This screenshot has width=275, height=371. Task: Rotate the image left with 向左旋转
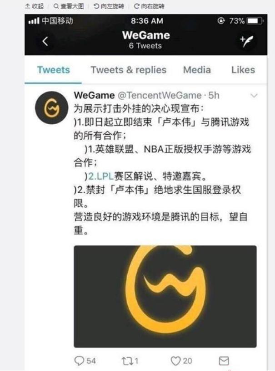point(109,6)
